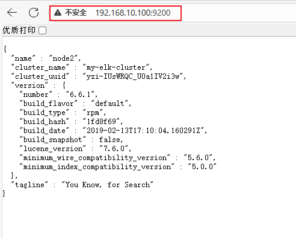The image size is (296, 239).
Task: Click the lucene_version value "7.6.0"
Action: pyautogui.click(x=114, y=149)
